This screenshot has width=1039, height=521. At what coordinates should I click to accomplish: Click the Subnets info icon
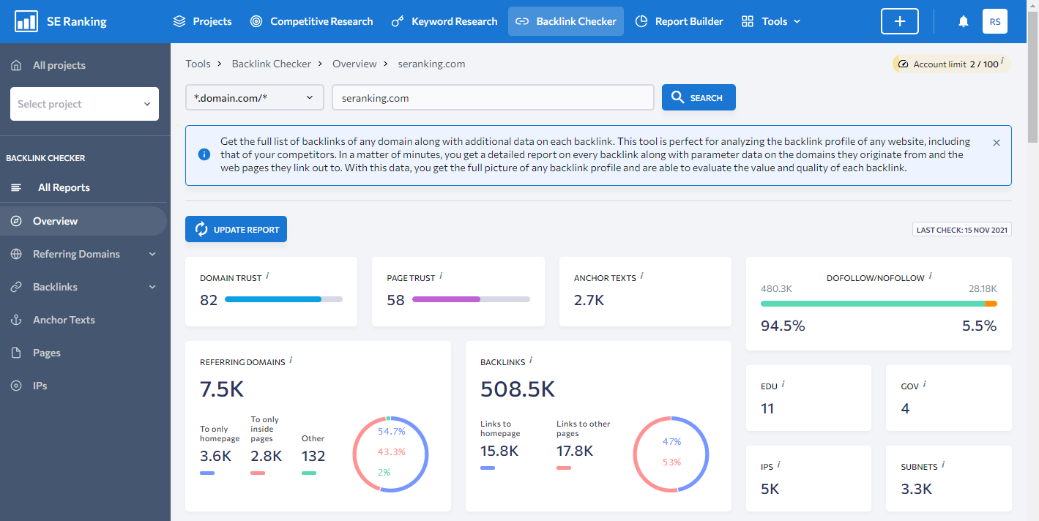943,465
